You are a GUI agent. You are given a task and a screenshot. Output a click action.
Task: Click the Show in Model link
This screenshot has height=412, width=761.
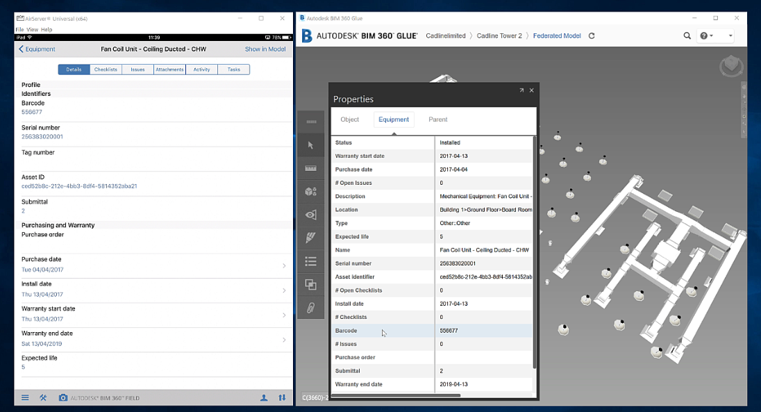coord(265,49)
